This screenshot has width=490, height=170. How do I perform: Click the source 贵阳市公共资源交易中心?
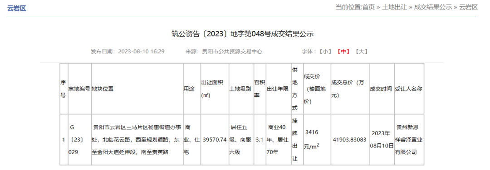click(232, 52)
